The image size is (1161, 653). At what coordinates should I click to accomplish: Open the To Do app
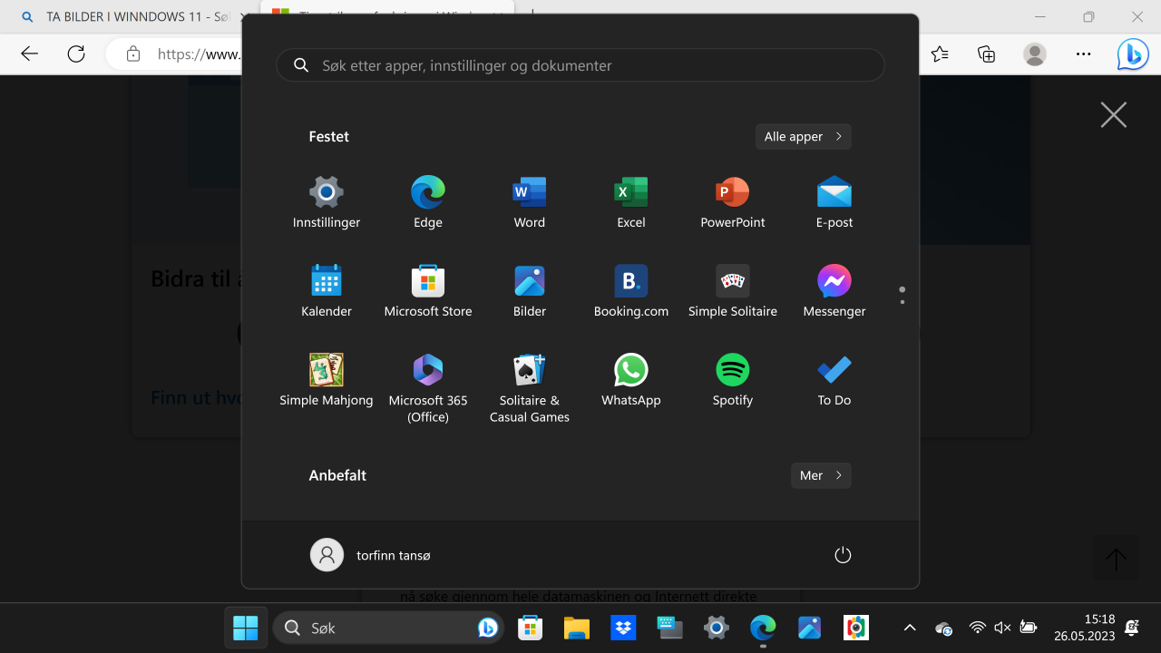(834, 380)
